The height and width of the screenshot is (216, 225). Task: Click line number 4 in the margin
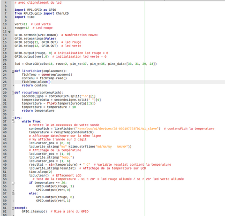[6, 3]
